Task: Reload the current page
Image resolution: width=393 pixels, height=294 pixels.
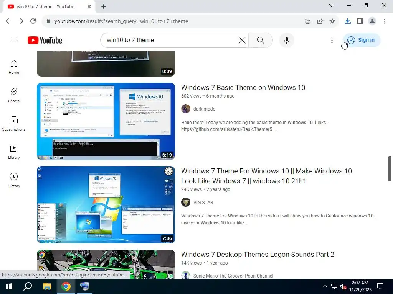Action: 33,21
